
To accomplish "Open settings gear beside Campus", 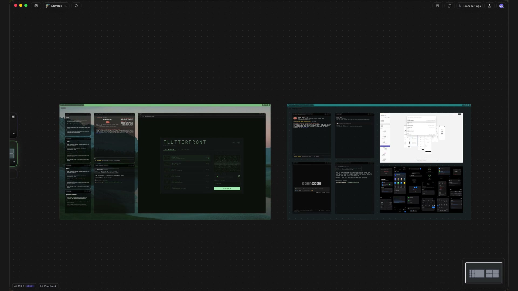I will (x=66, y=6).
